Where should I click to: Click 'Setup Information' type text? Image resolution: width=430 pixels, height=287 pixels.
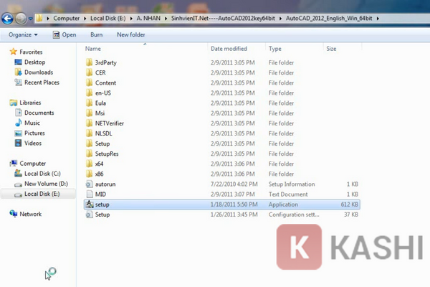click(292, 184)
